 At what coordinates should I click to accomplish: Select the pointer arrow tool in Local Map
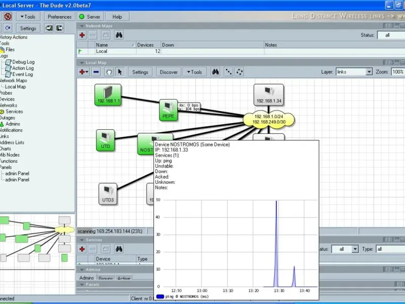tap(120, 72)
